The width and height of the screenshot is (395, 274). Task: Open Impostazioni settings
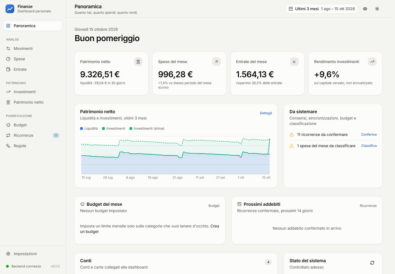coord(33,254)
